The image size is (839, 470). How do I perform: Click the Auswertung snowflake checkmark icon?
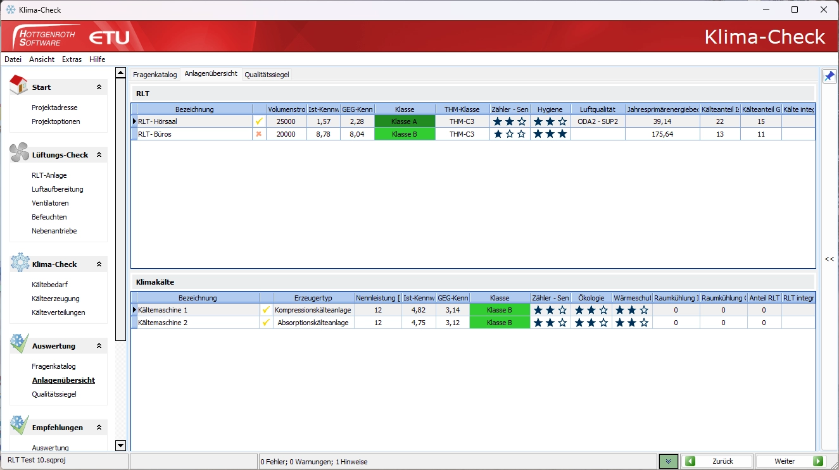[x=19, y=344]
